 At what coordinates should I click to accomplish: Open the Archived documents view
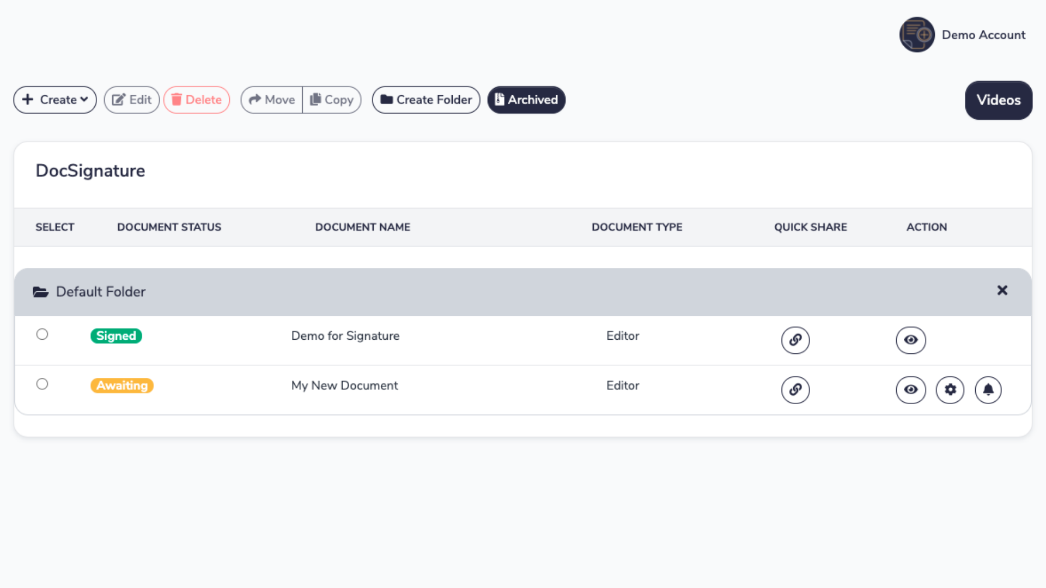[526, 100]
